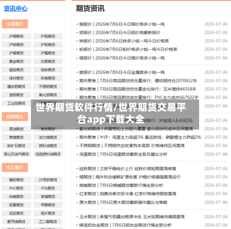Screen dimensions: 231x229
Task: Open the 不锈钢期货 sidebar tag
Action: click(48, 87)
